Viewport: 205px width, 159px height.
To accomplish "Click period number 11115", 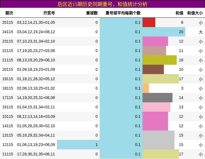I will click(x=8, y=154).
